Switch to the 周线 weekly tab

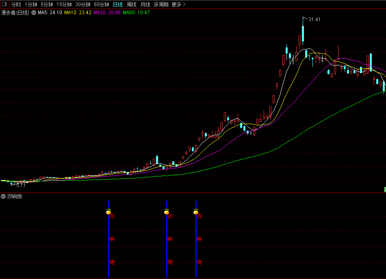(x=132, y=4)
